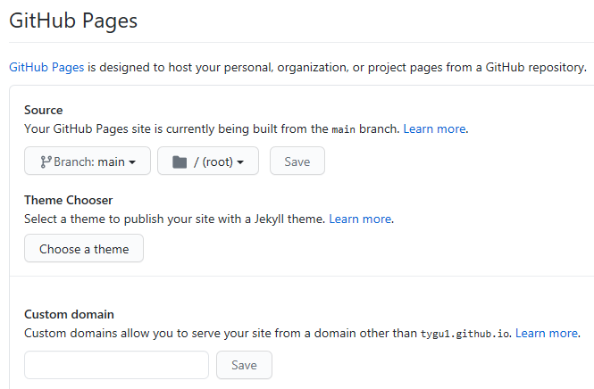The height and width of the screenshot is (389, 594).
Task: Click the git branch icon
Action: (x=46, y=161)
